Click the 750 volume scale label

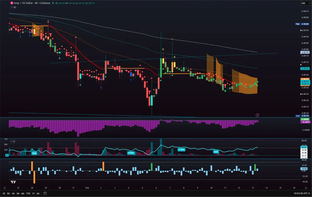click(6, 139)
